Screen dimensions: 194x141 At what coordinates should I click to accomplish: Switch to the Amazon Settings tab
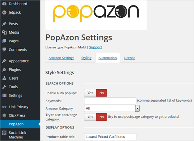click(x=62, y=58)
